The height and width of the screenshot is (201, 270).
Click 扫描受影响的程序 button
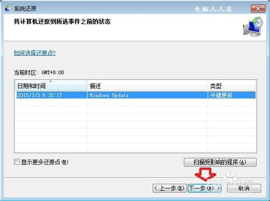point(220,162)
